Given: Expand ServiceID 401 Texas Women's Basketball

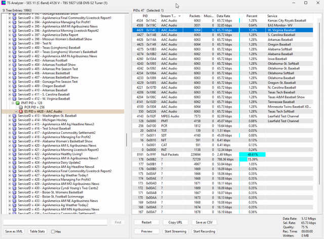Looking at the screenshot, I should tap(10, 52).
